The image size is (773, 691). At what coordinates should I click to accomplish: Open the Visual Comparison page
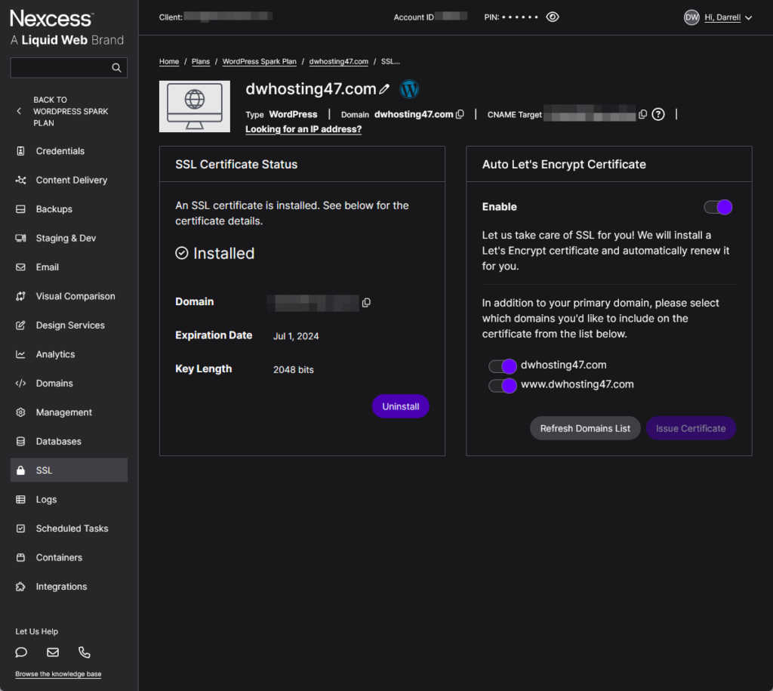coord(69,297)
